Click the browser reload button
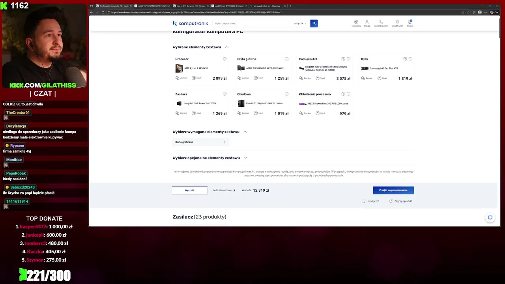 point(103,12)
